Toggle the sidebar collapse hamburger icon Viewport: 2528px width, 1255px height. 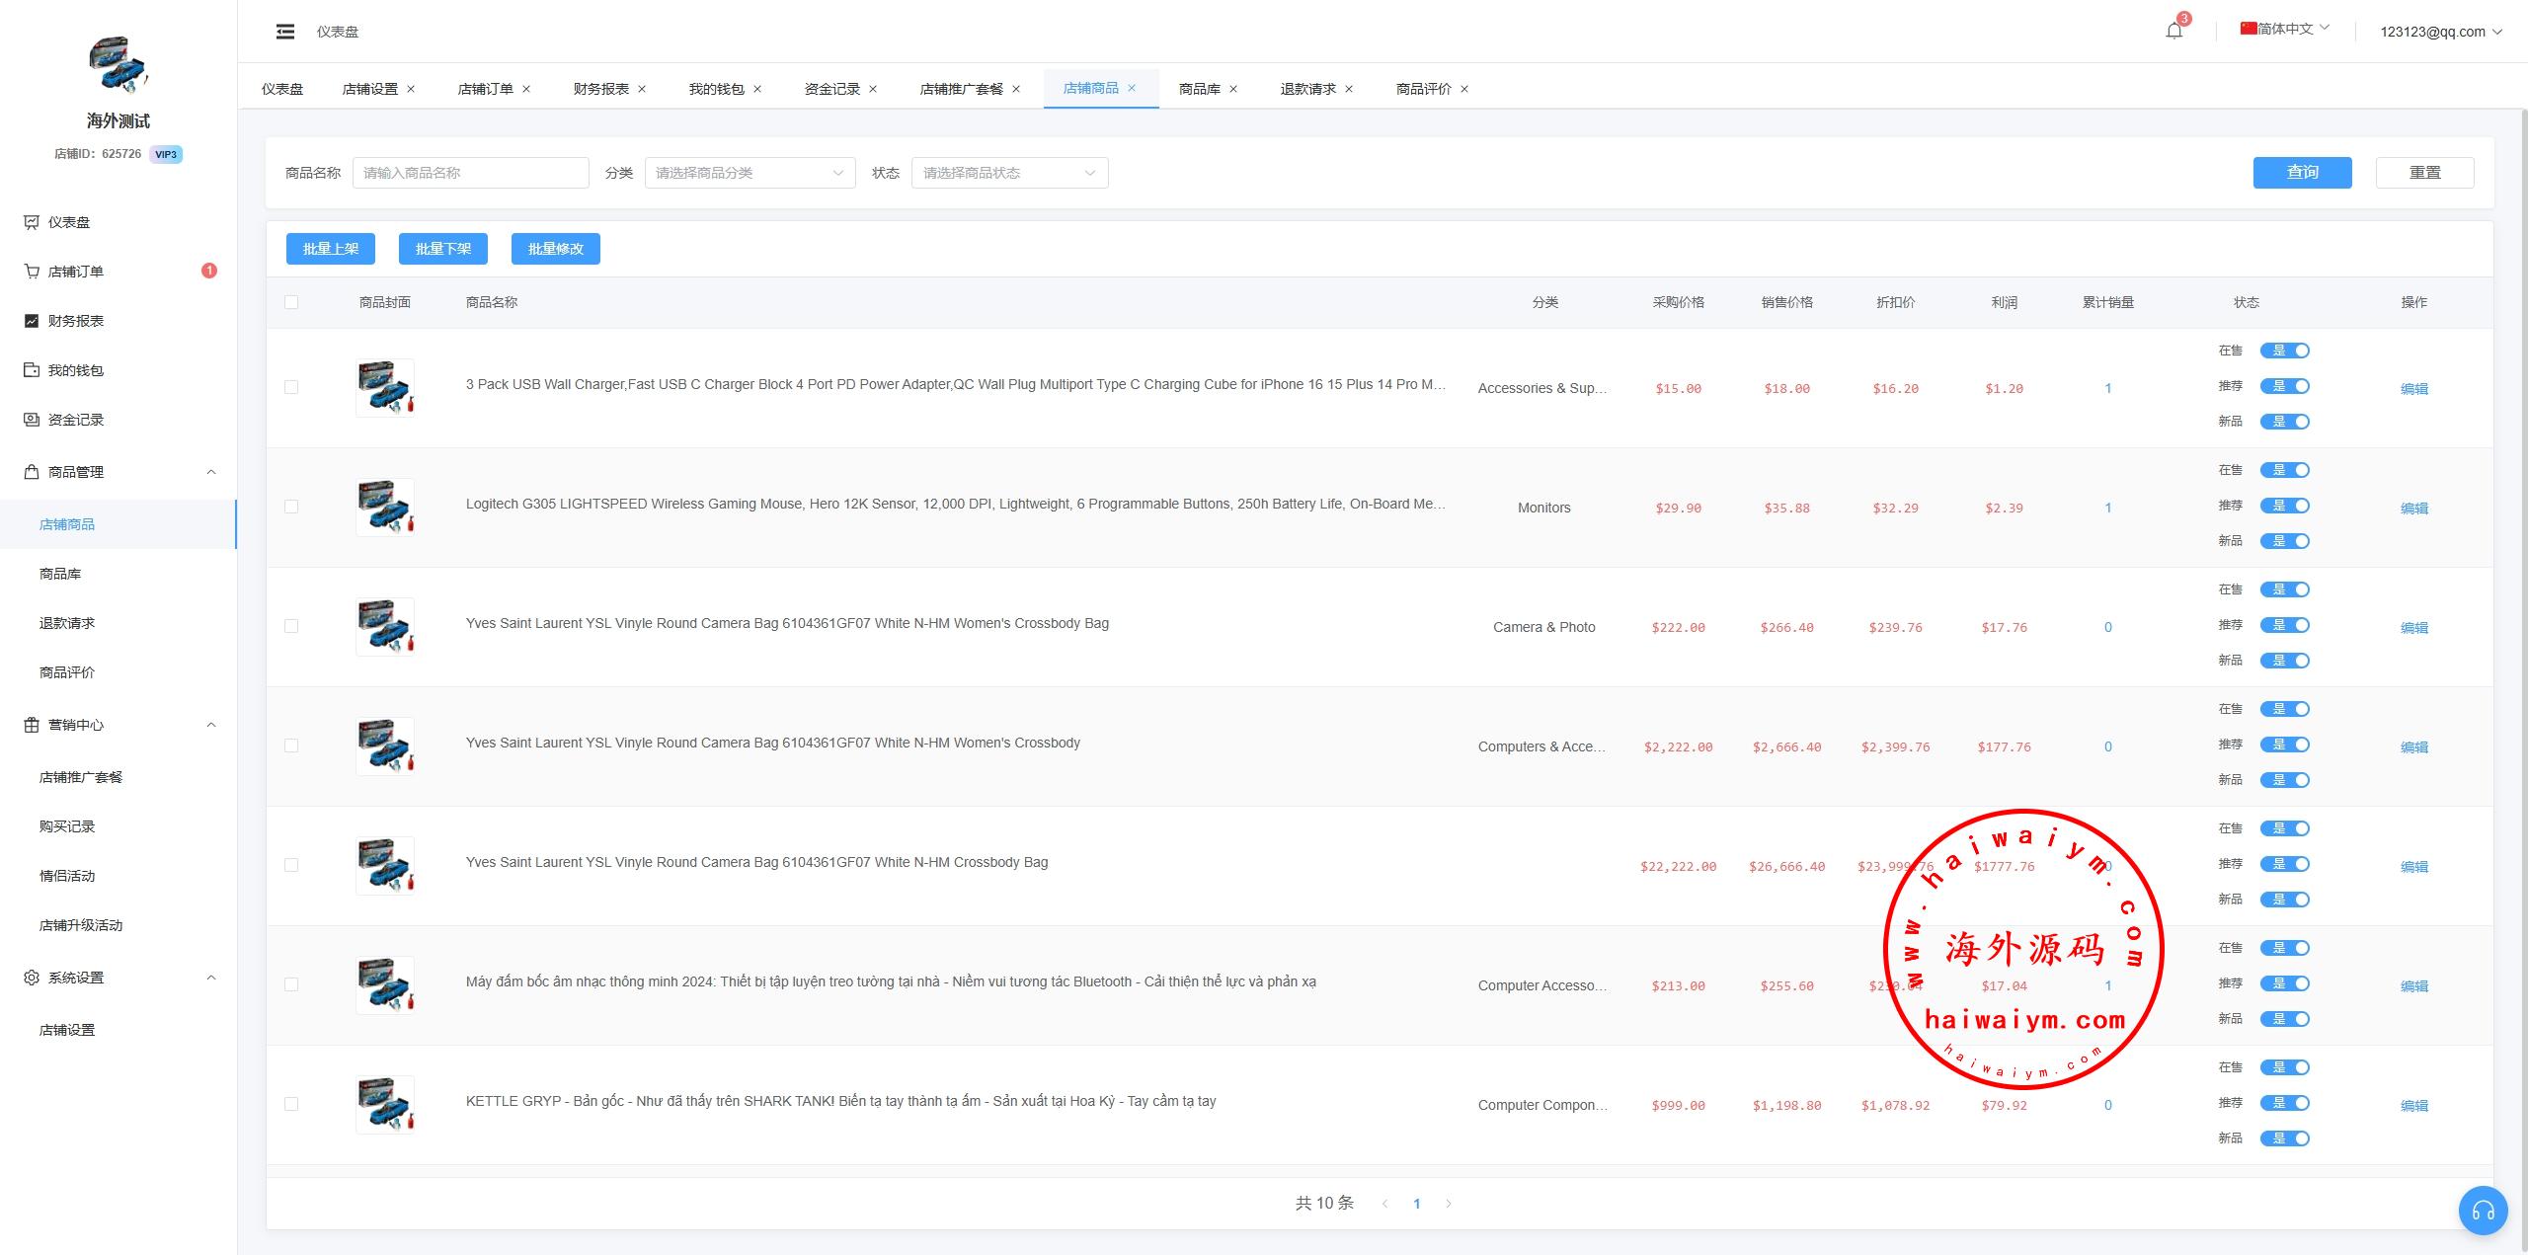[x=285, y=32]
